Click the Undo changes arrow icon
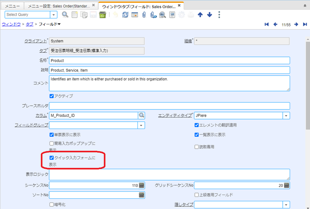 coord(116,15)
